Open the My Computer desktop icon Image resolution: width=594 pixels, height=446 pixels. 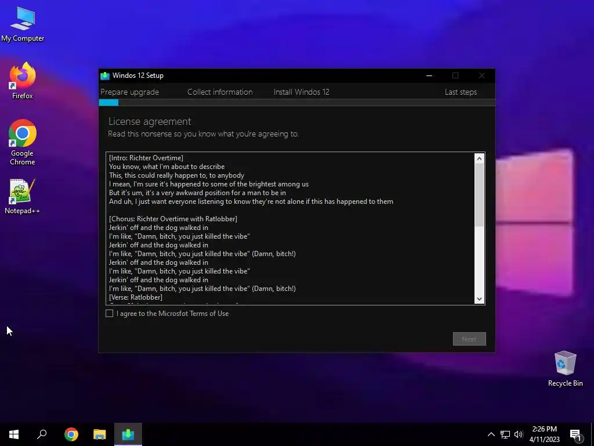[x=23, y=24]
